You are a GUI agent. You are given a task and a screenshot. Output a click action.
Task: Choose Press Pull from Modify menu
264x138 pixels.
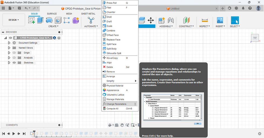click(x=120, y=3)
